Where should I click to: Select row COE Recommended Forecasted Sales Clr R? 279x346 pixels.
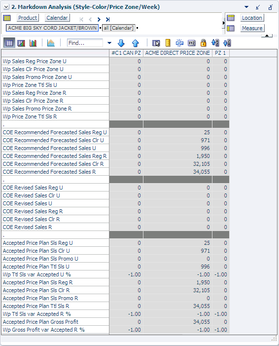pyautogui.click(x=55, y=164)
